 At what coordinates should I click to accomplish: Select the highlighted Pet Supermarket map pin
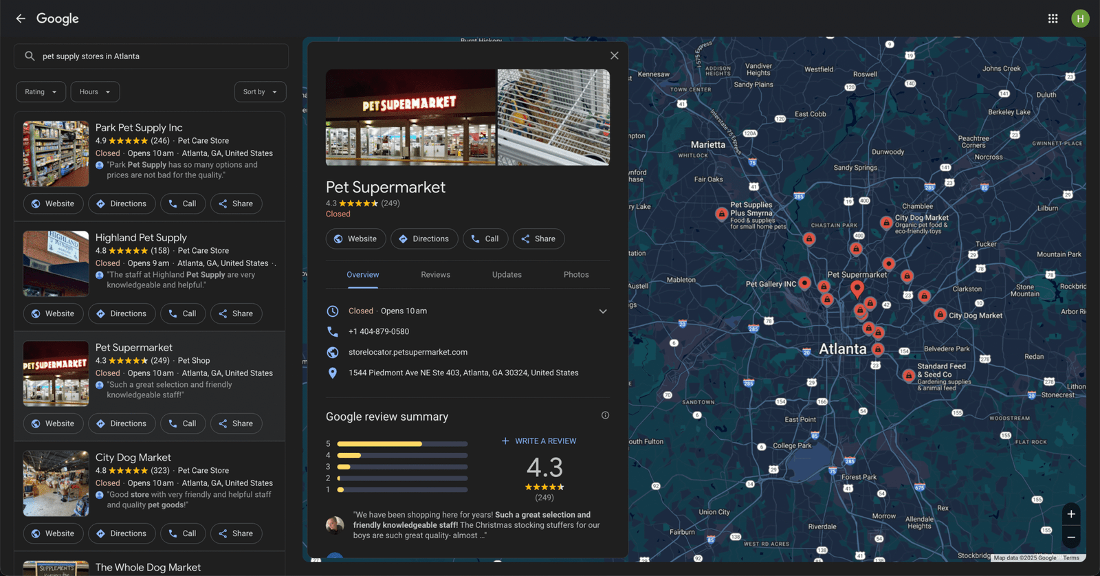(x=857, y=289)
